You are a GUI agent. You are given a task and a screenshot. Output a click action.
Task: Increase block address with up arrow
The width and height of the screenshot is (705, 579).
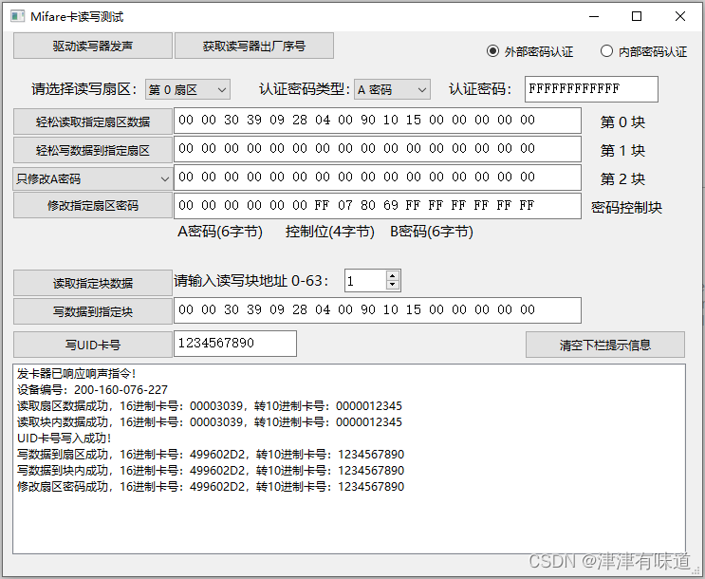[393, 276]
